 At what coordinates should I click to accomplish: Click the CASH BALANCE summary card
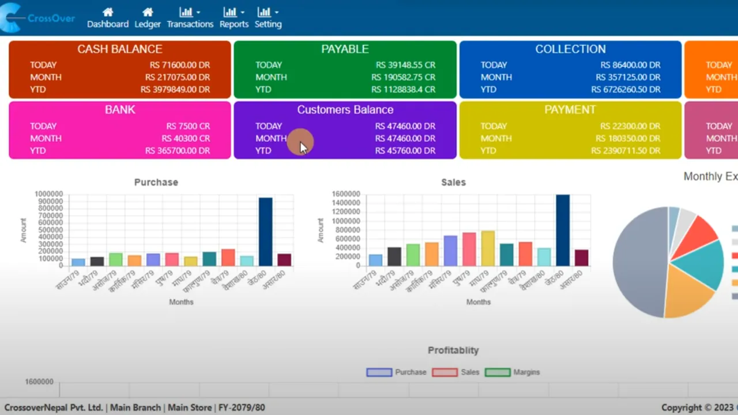(119, 69)
